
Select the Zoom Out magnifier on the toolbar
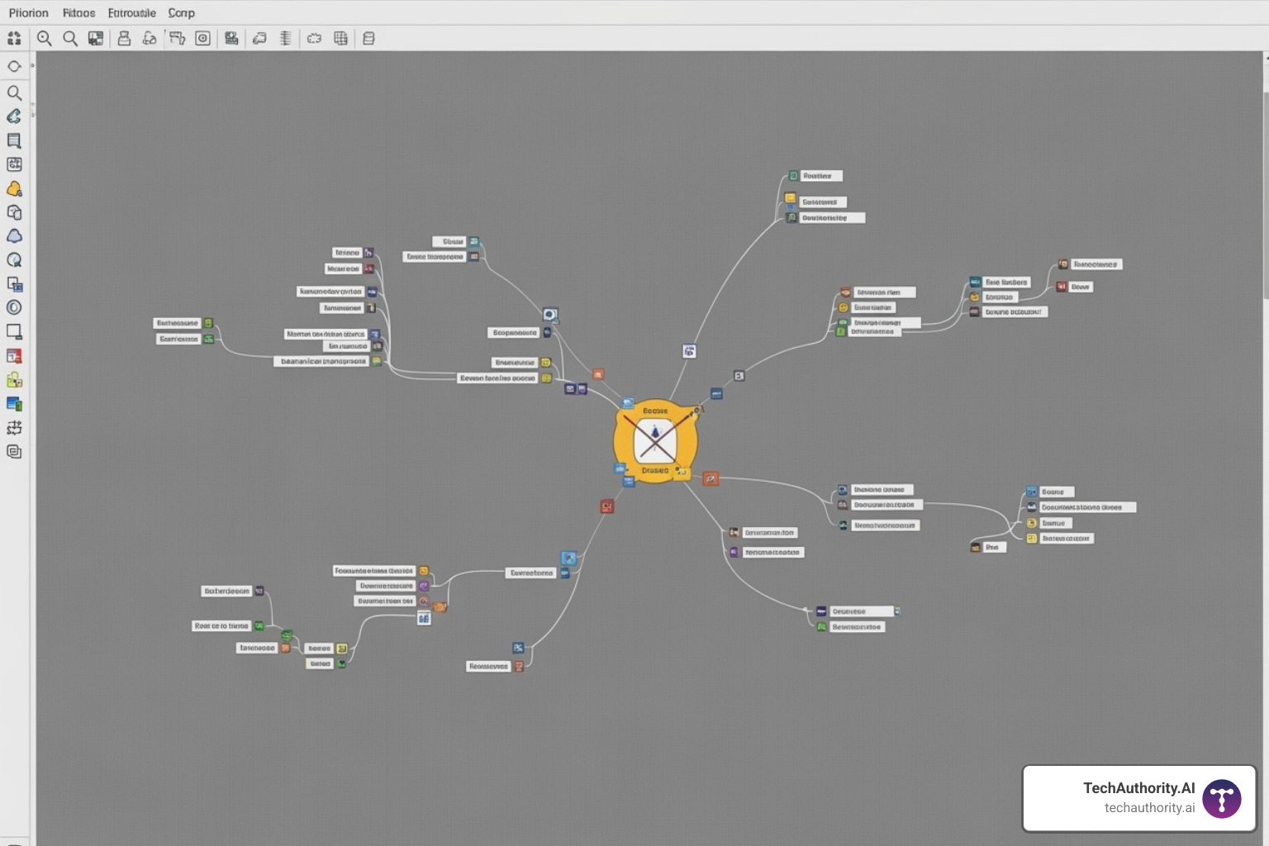(x=70, y=38)
